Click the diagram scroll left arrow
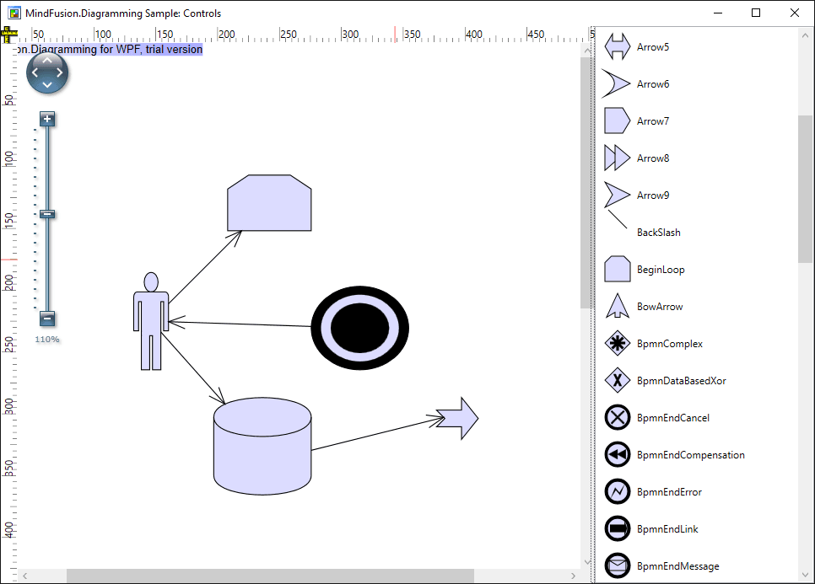Screen dimensions: 815x584 (x=24, y=576)
